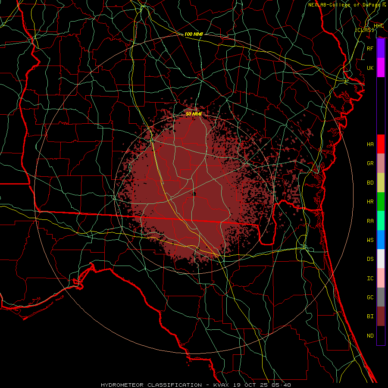Viewport: 388px width, 388px height.
Task: Click the RF purple legend swatch
Action: coord(381,48)
